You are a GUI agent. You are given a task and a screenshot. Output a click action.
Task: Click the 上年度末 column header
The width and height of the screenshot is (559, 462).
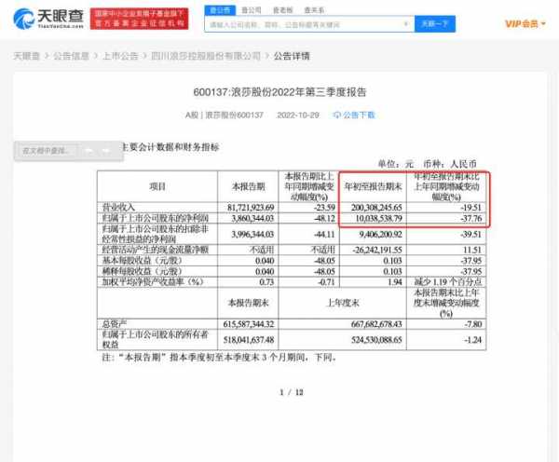(343, 303)
